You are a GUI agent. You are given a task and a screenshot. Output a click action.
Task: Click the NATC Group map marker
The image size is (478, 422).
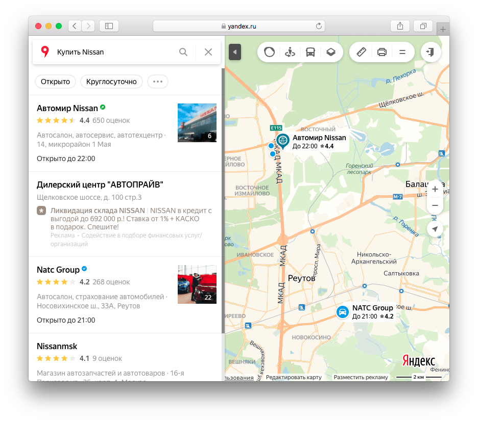[x=342, y=312]
